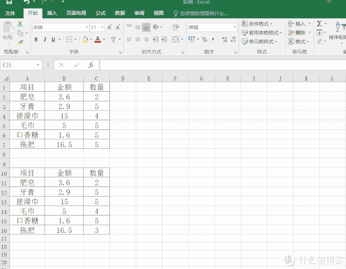346x269 pixels.
Task: Click the Percent Style button
Action: pyautogui.click(x=205, y=40)
